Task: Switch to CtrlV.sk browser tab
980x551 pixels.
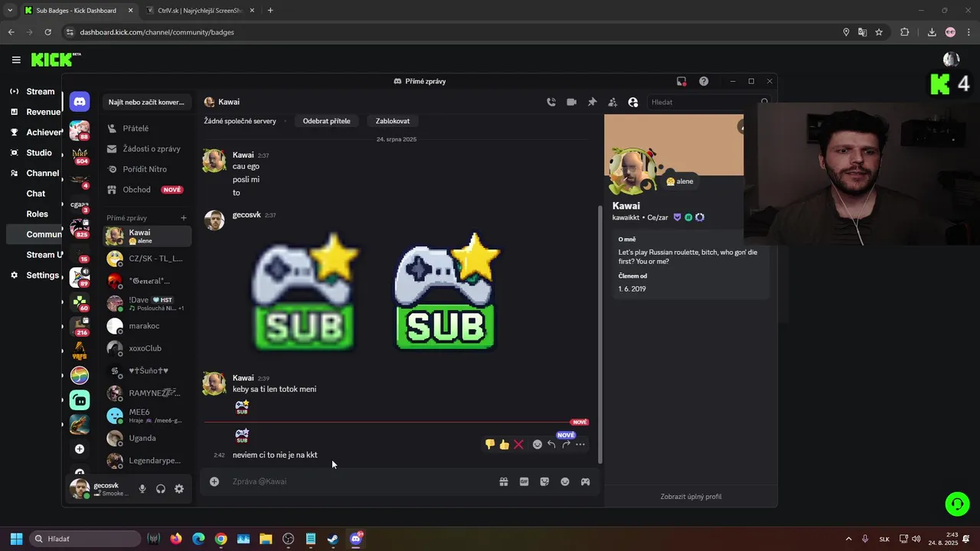Action: (200, 11)
